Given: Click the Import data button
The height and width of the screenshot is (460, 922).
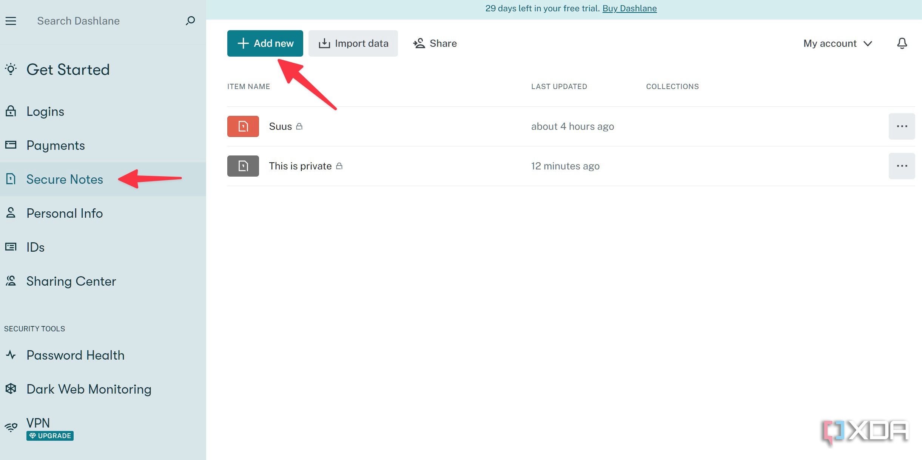Looking at the screenshot, I should tap(353, 43).
